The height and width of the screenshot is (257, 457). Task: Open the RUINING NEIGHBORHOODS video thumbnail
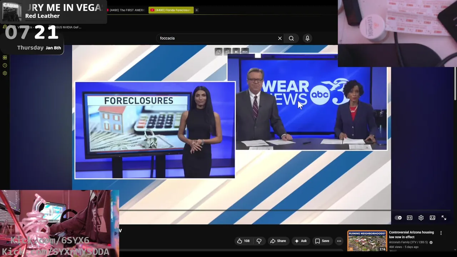tap(367, 241)
